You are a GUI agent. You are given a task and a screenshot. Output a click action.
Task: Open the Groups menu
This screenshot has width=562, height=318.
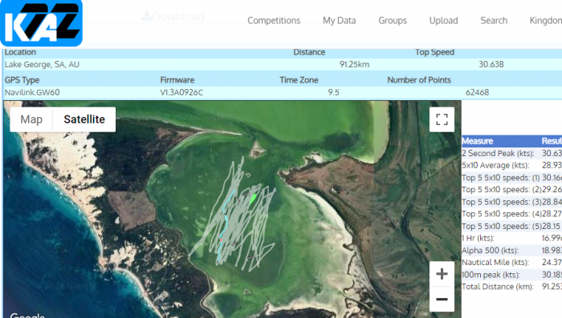click(x=393, y=21)
